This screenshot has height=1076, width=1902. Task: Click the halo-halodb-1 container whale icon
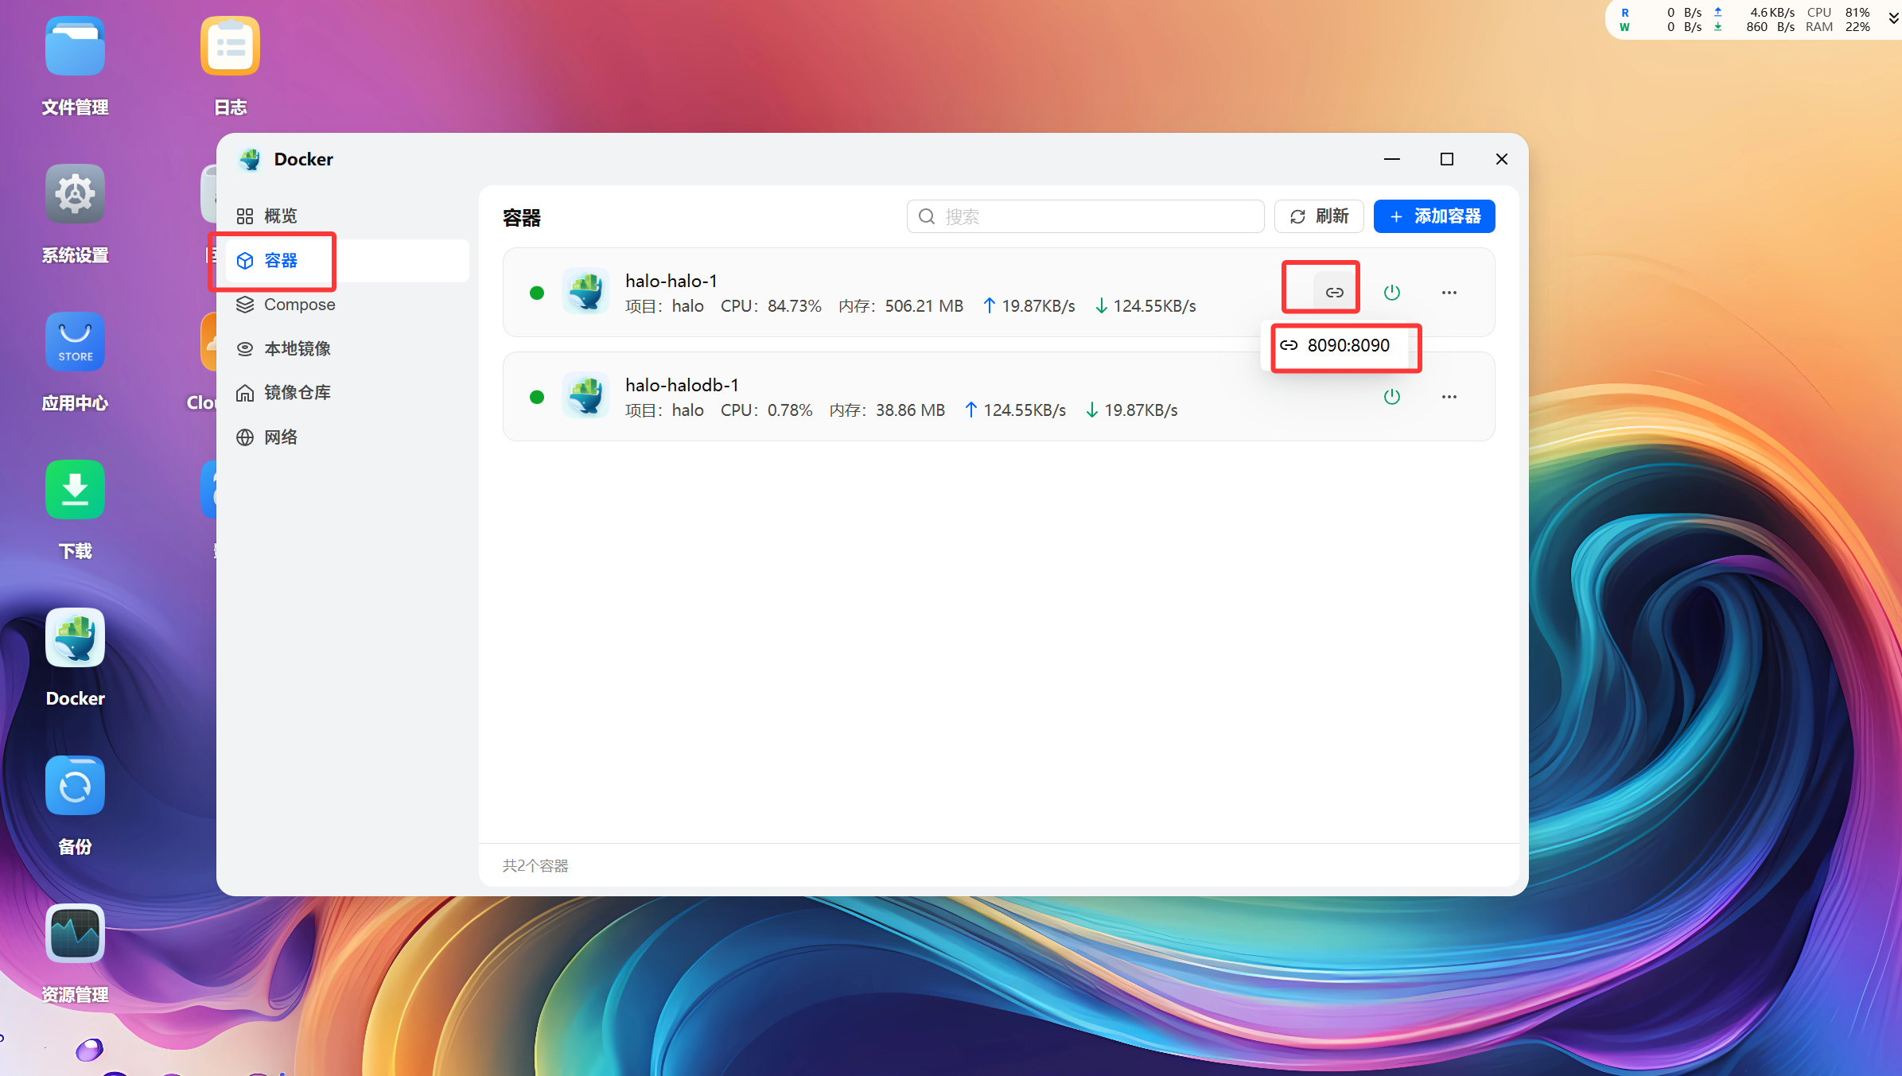(585, 395)
